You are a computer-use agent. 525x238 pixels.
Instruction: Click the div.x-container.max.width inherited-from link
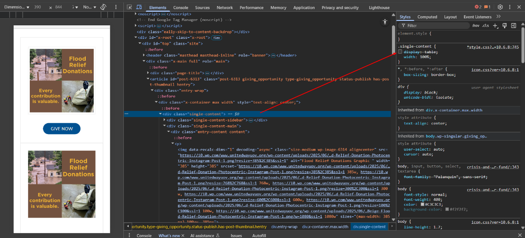[x=454, y=110]
